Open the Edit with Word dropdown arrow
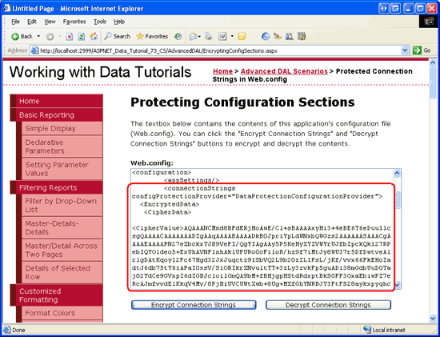 click(x=232, y=37)
